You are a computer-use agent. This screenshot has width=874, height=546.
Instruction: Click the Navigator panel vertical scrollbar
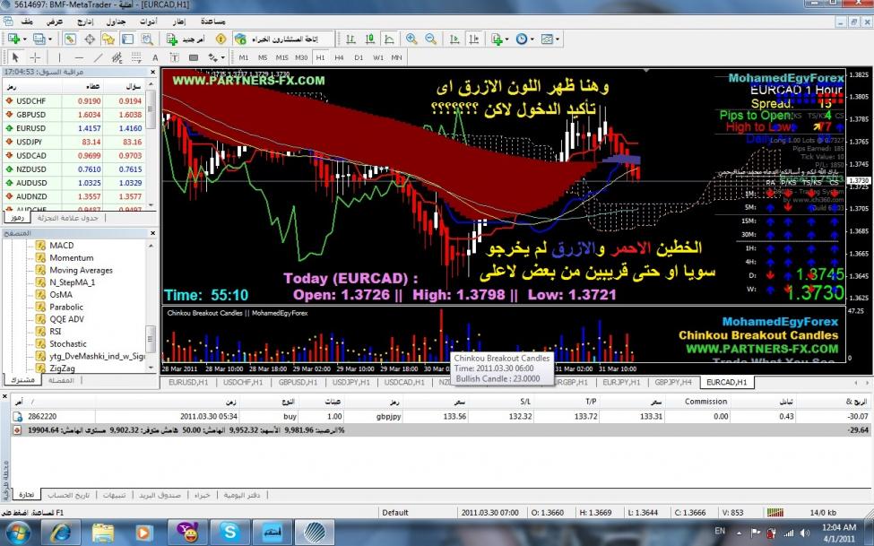pyautogui.click(x=151, y=307)
